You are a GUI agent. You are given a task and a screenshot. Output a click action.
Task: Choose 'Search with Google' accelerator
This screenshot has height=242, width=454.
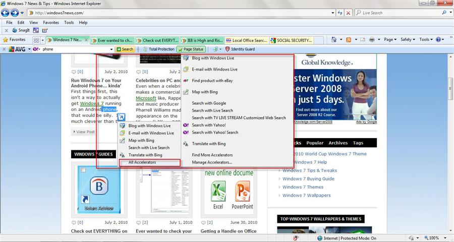[x=237, y=103]
